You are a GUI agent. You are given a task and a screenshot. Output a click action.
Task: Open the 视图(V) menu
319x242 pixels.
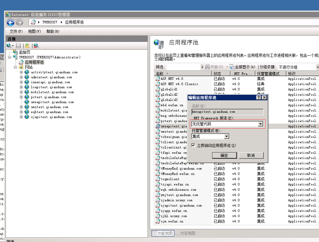coord(34,31)
